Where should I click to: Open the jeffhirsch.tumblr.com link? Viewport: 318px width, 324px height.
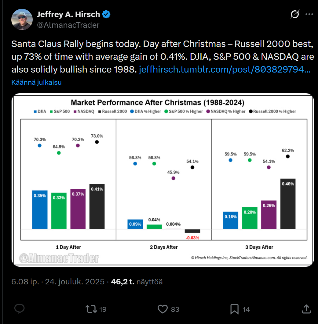(x=225, y=69)
